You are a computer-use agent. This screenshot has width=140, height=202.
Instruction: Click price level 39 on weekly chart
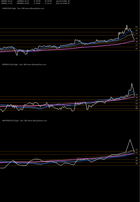[136, 109]
